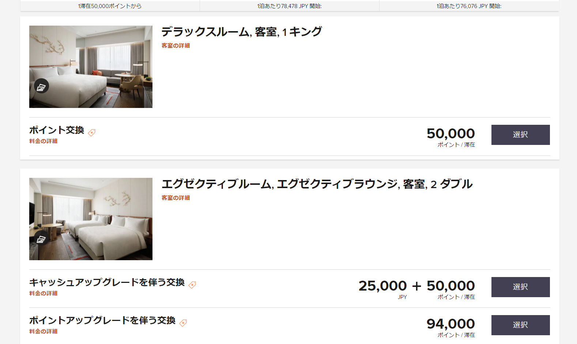Click the デラックスルーム, 客室, 1 キング heading

[x=241, y=32]
